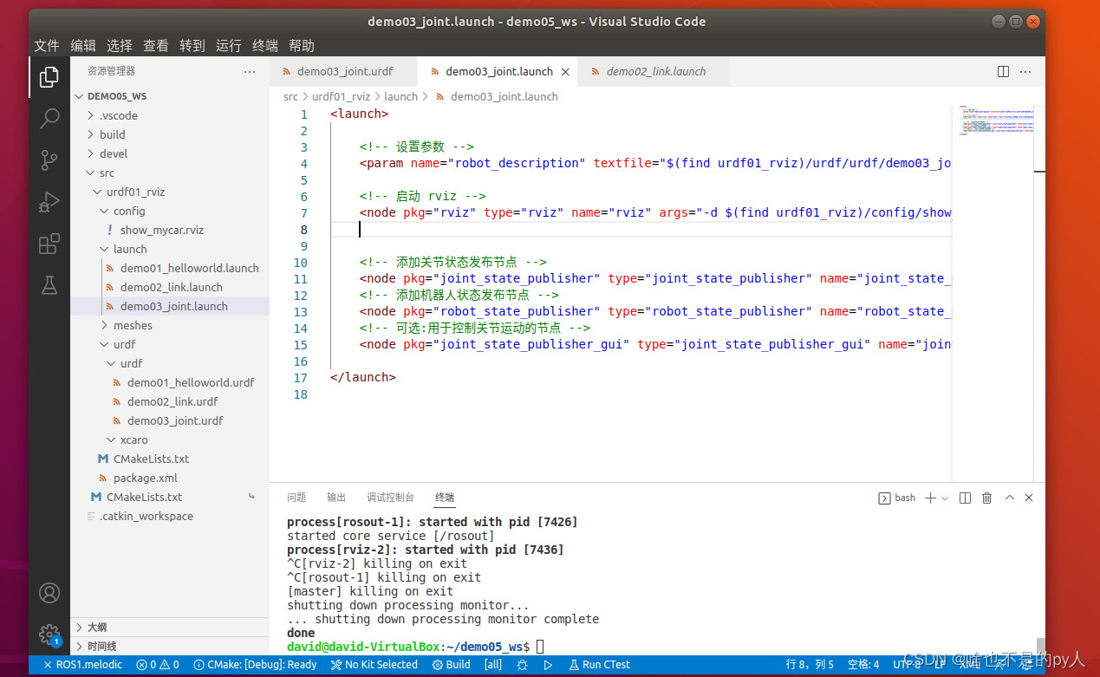
Task: Create a new terminal with plus icon
Action: pos(930,498)
